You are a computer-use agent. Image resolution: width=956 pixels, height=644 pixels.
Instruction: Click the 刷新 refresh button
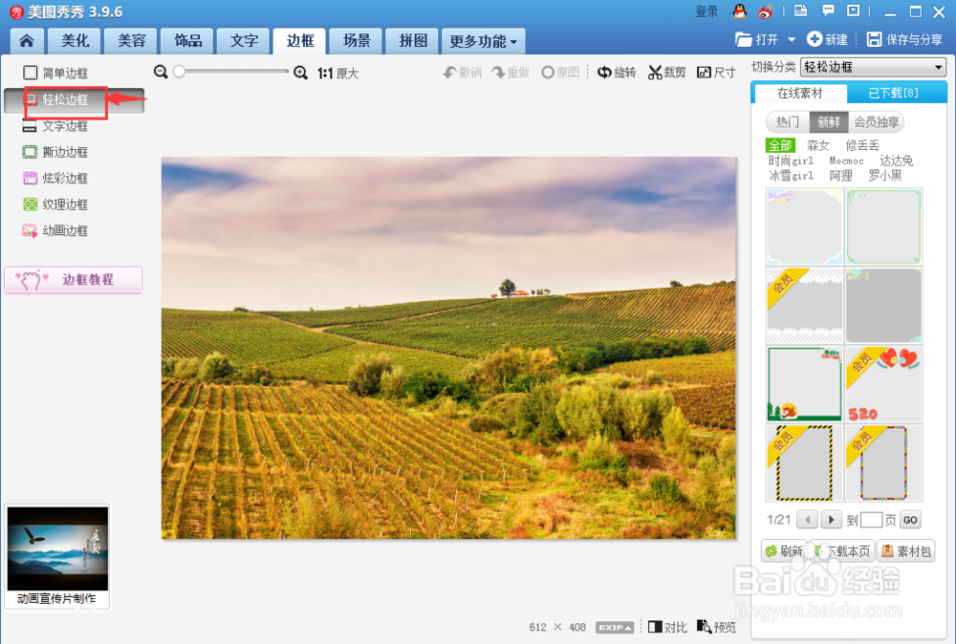(784, 550)
